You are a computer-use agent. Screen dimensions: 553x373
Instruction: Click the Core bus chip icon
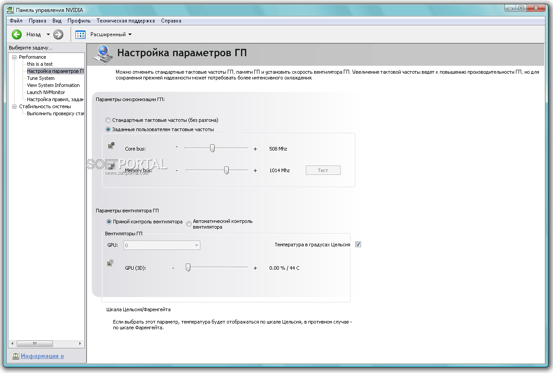(111, 145)
